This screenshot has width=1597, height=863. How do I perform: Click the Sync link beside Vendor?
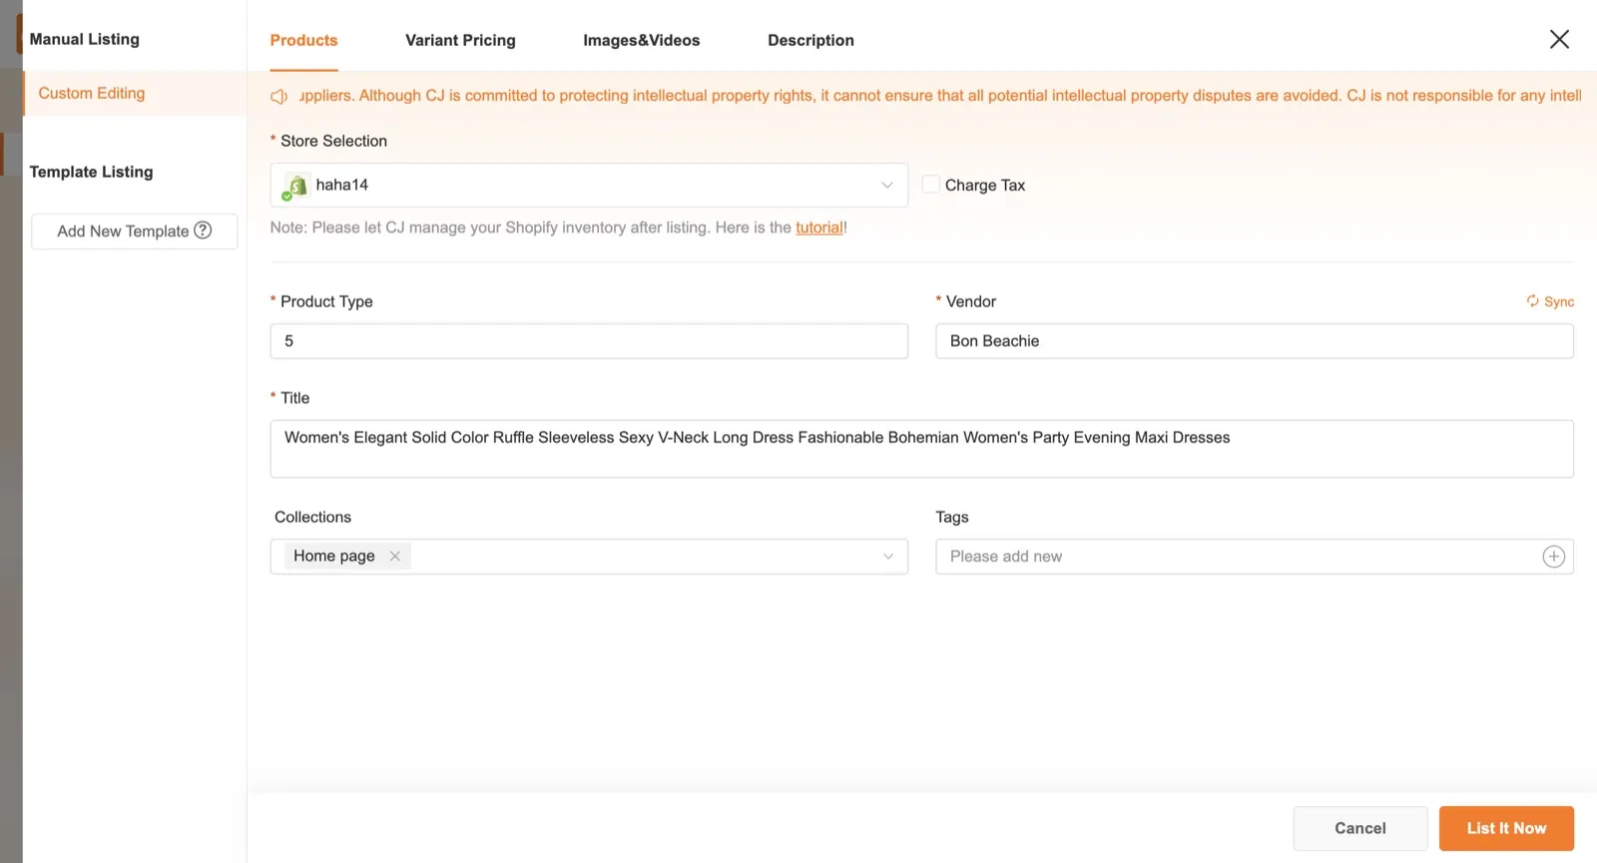pos(1559,301)
